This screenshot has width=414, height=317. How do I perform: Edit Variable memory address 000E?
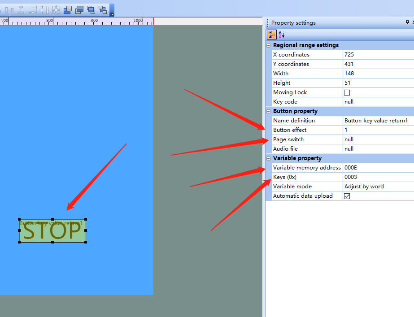[379, 168]
